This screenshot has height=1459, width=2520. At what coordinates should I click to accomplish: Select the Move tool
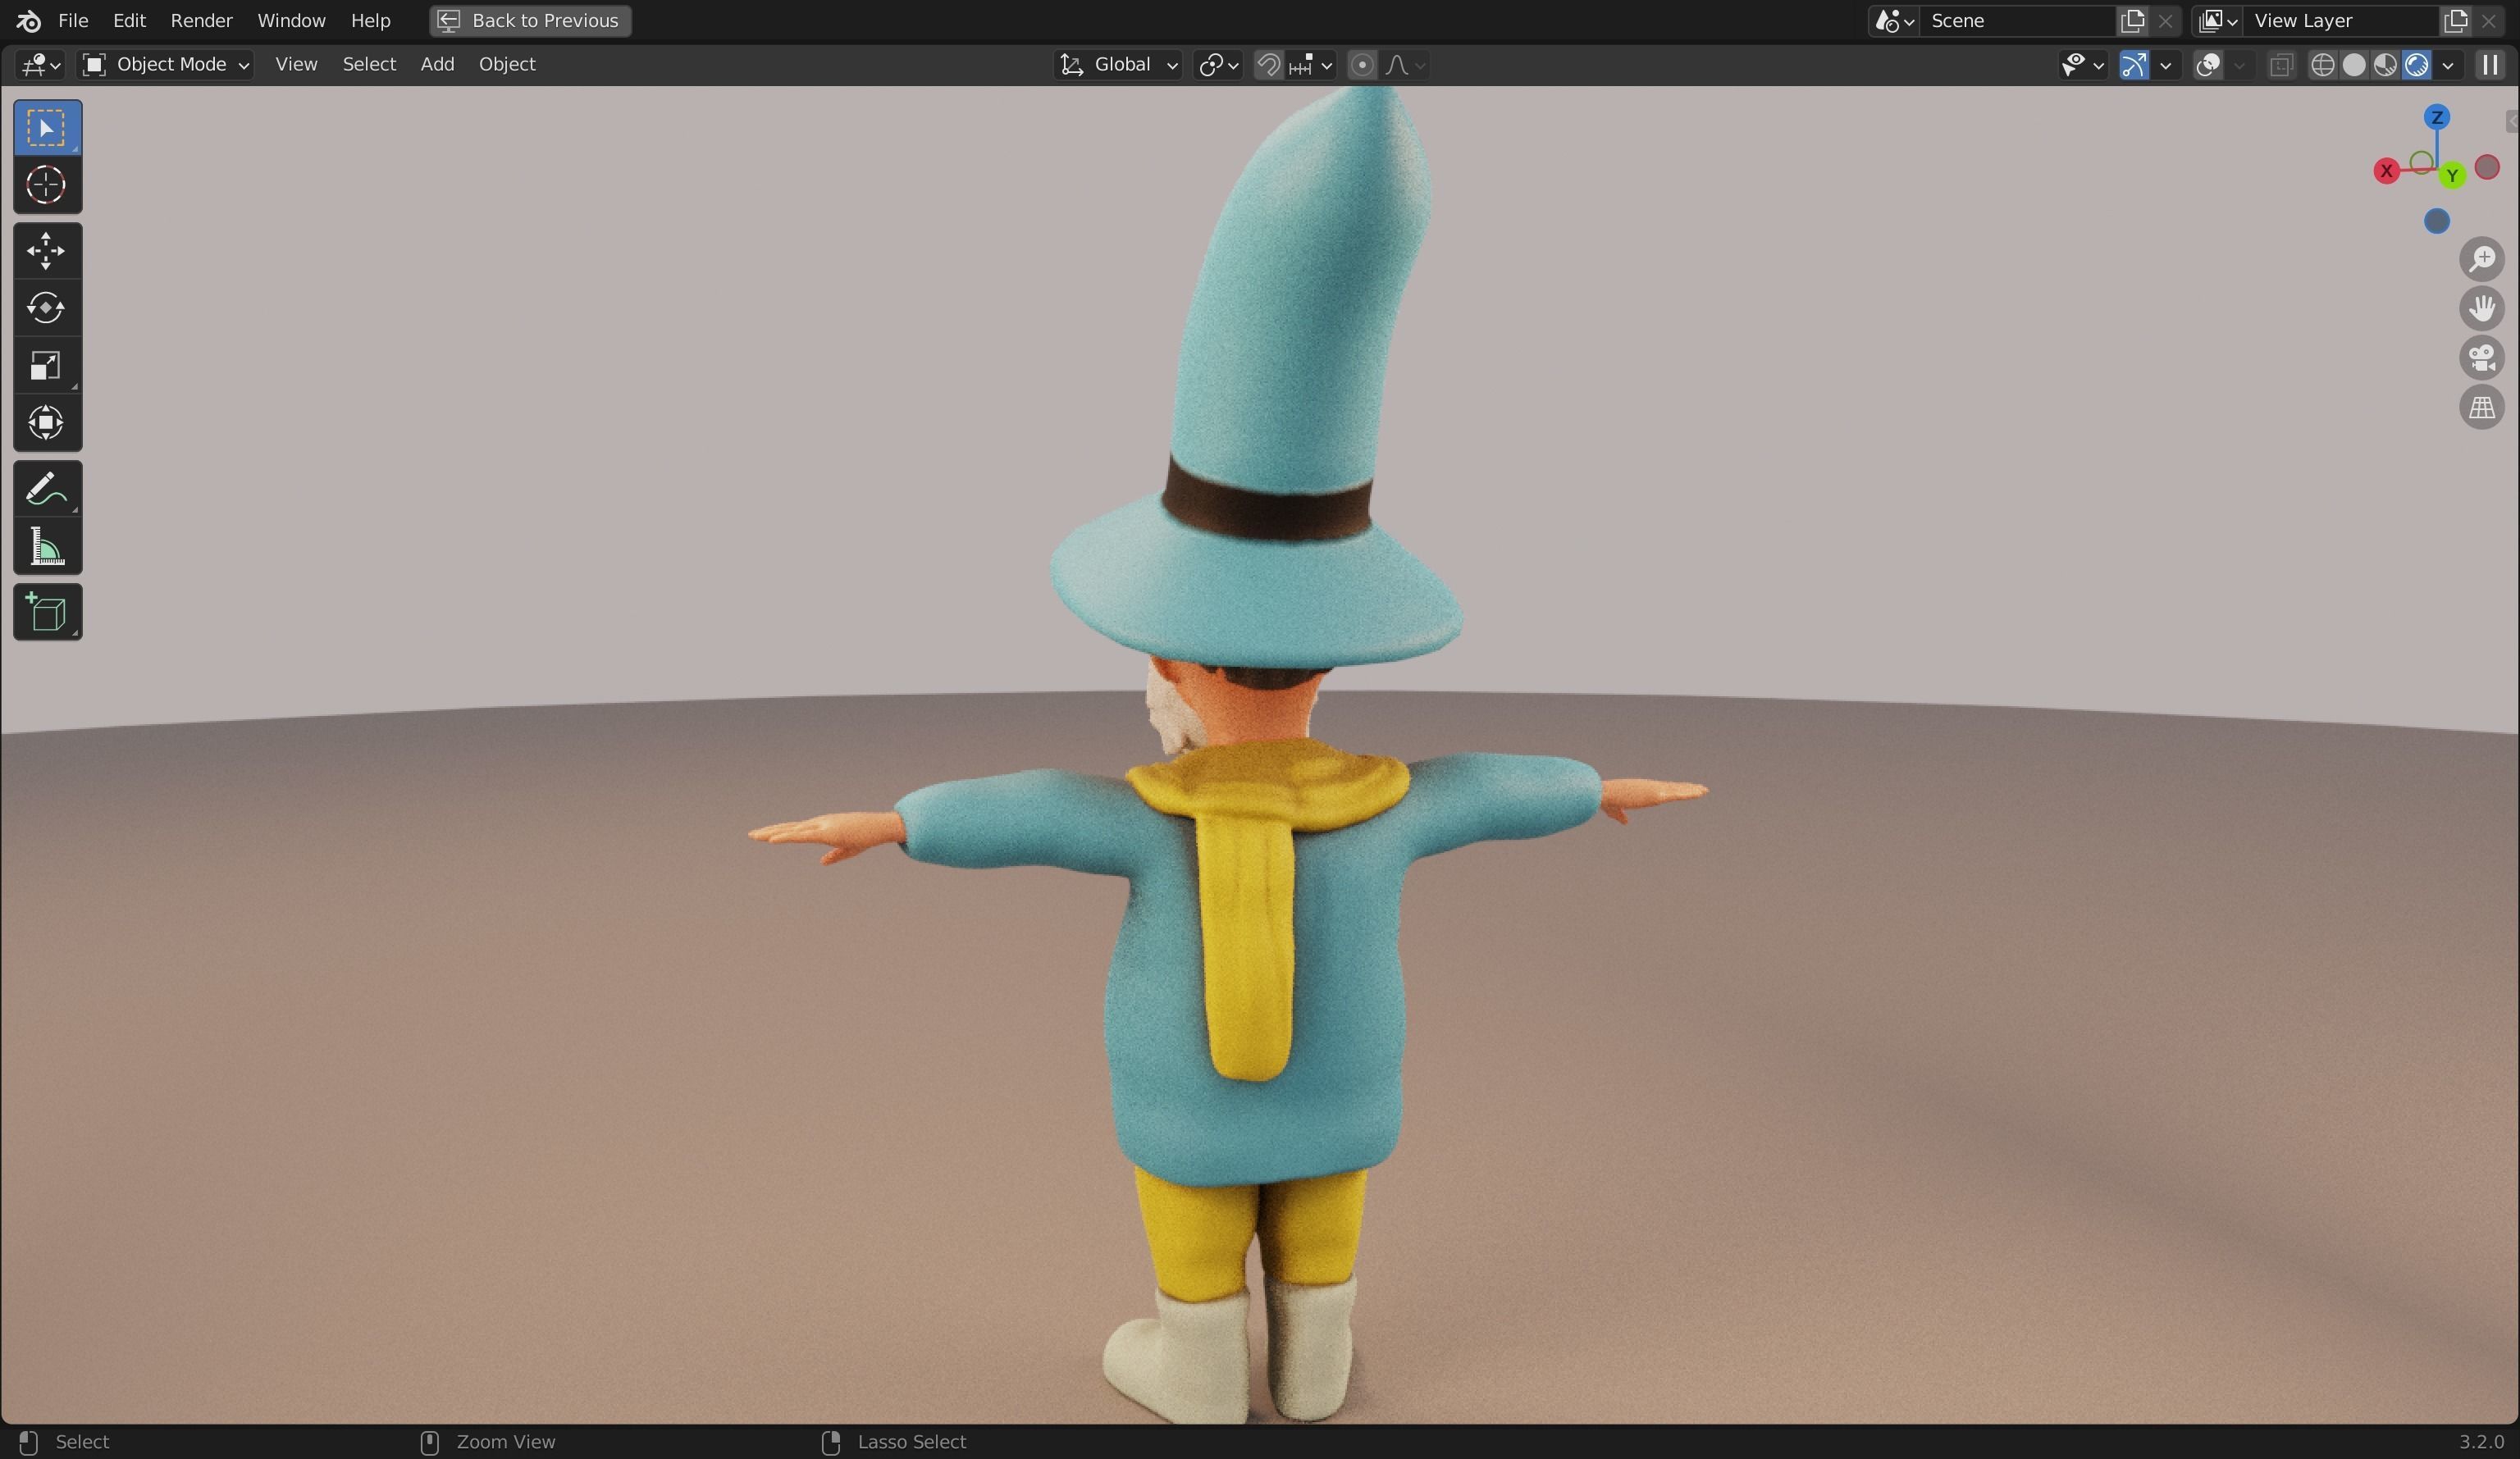46,250
